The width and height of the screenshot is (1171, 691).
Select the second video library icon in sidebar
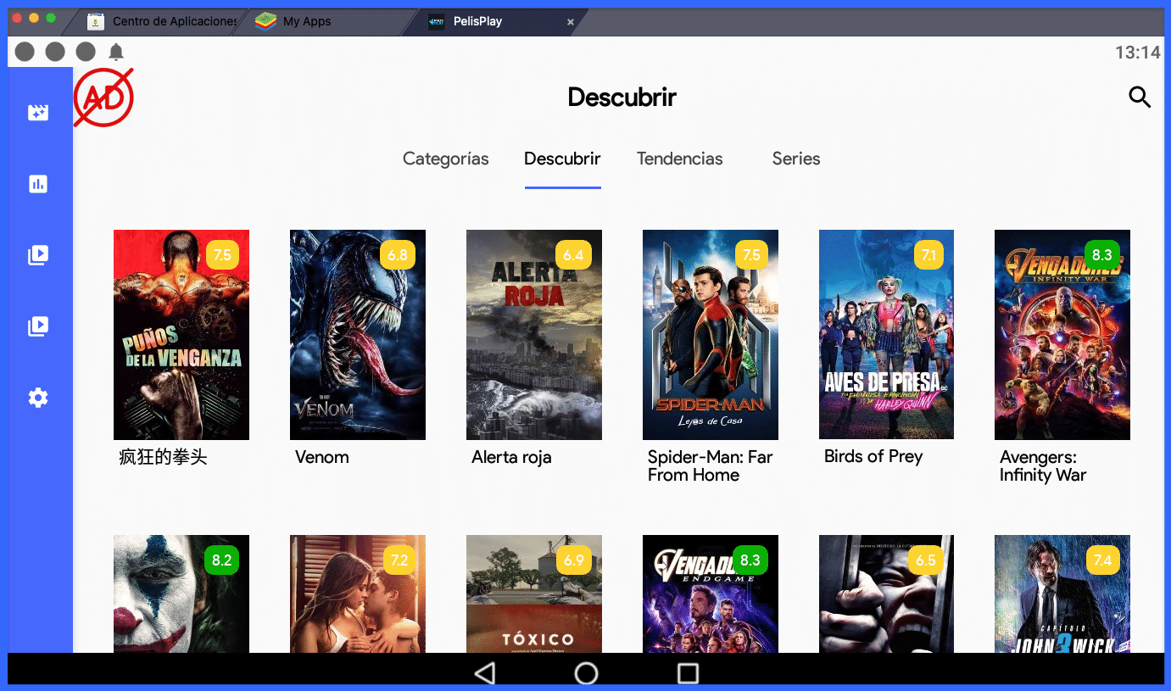coord(38,326)
